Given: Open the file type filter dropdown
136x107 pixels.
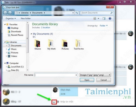Looking at the screenshot, I should coord(95,75).
